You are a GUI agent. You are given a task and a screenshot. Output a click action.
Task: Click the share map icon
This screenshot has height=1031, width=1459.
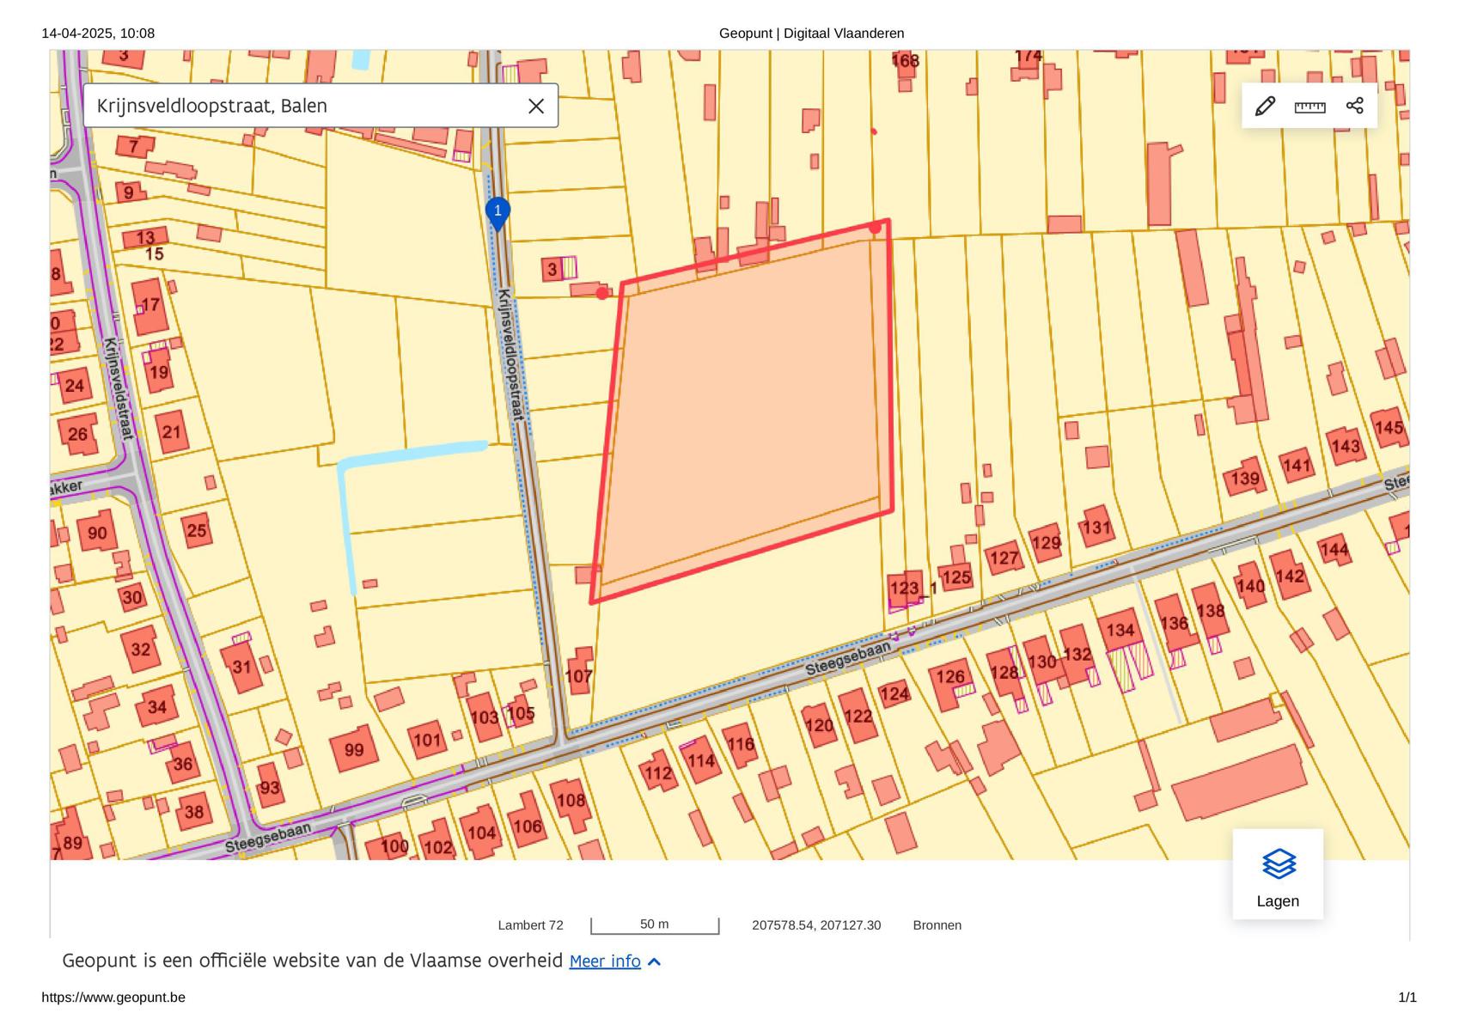coord(1354,106)
